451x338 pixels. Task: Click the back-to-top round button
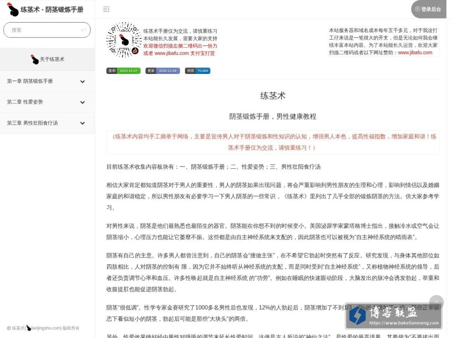pyautogui.click(x=436, y=303)
